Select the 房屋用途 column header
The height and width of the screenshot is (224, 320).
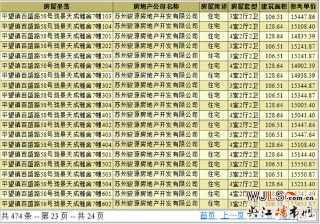pyautogui.click(x=214, y=7)
